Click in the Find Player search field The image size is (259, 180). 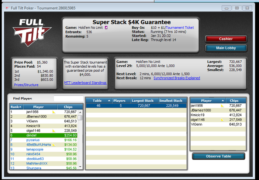tap(68, 98)
